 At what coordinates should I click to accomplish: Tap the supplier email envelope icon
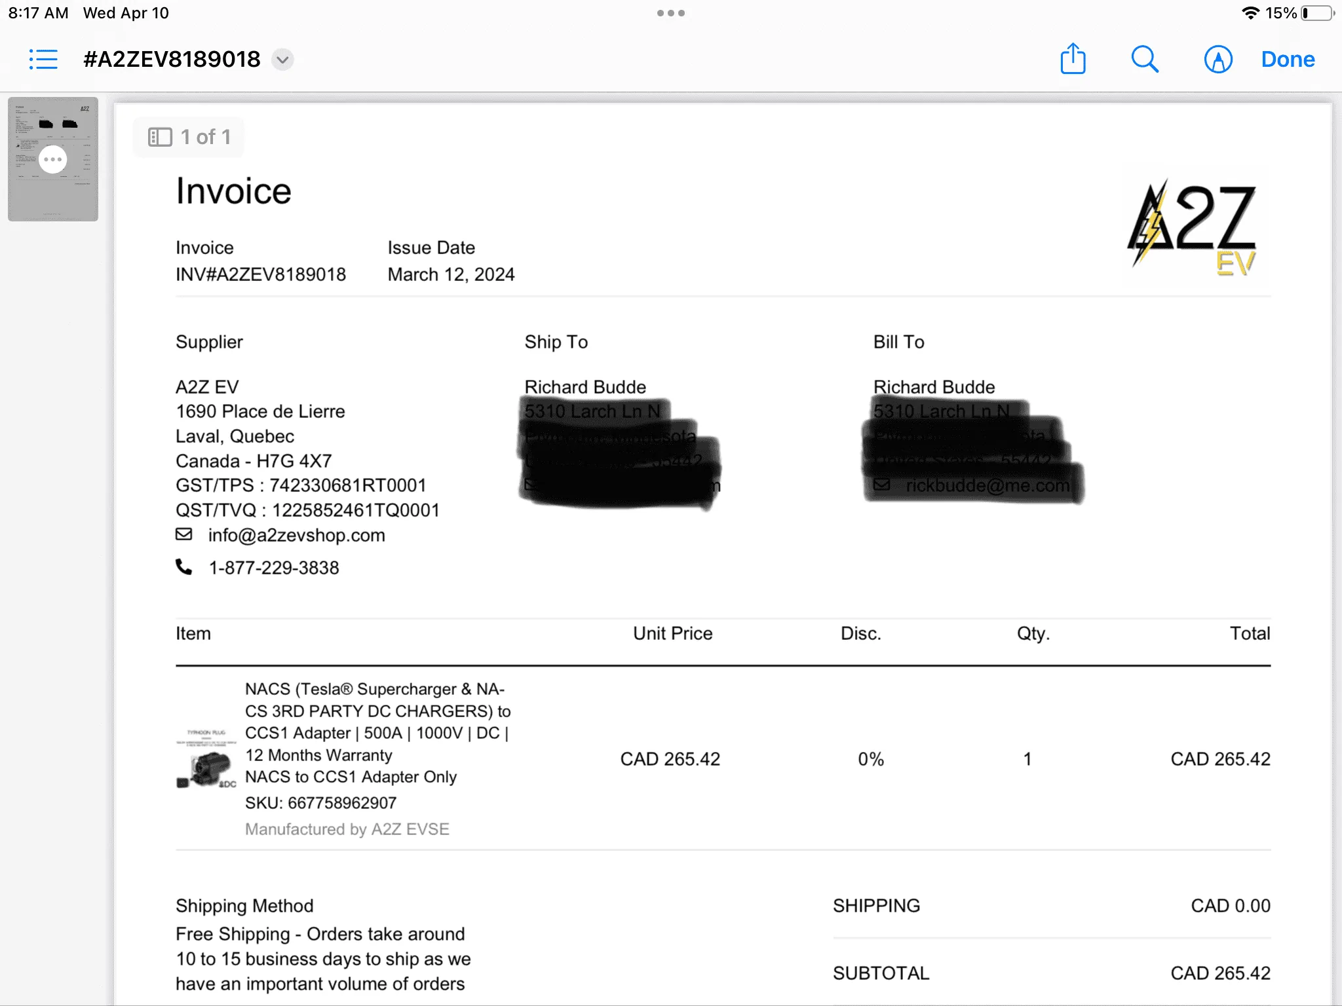184,534
